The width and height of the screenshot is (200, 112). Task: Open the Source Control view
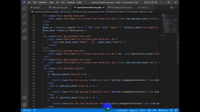24,23
